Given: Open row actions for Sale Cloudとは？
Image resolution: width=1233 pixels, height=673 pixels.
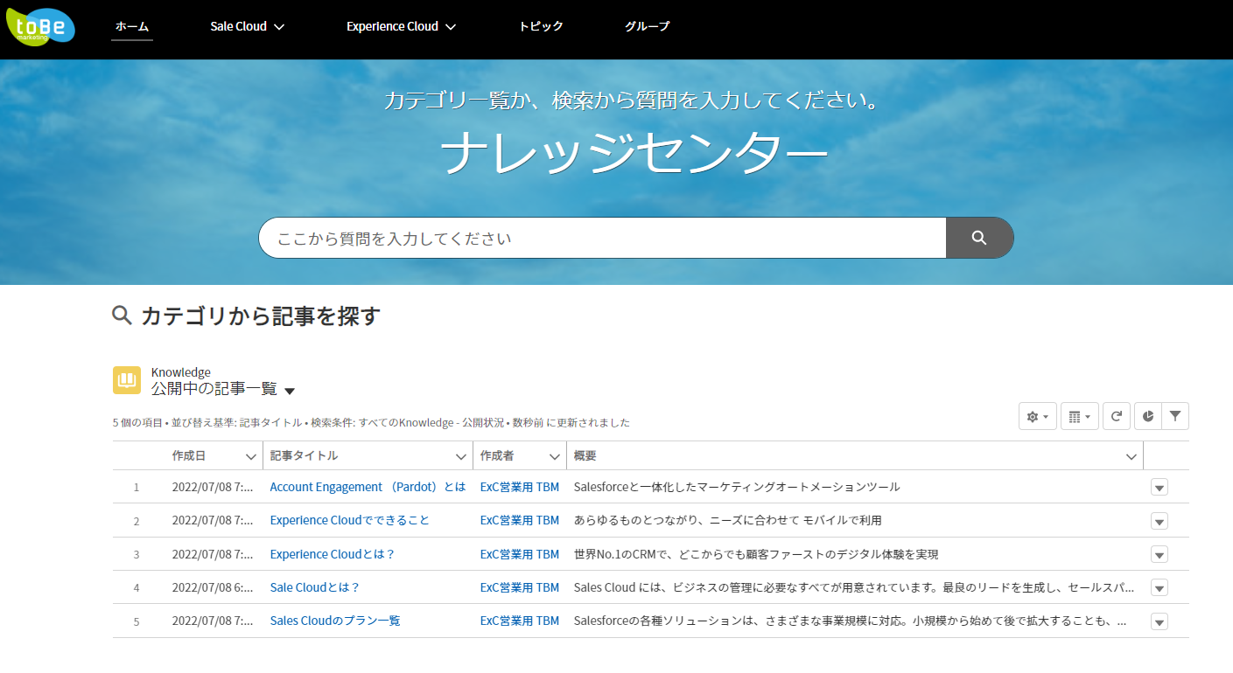Looking at the screenshot, I should click(x=1159, y=588).
